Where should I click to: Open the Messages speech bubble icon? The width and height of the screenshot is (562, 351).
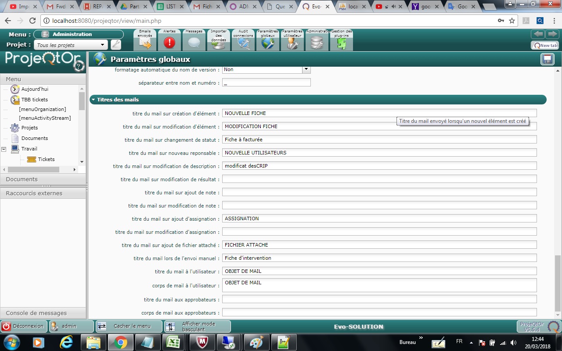click(194, 43)
